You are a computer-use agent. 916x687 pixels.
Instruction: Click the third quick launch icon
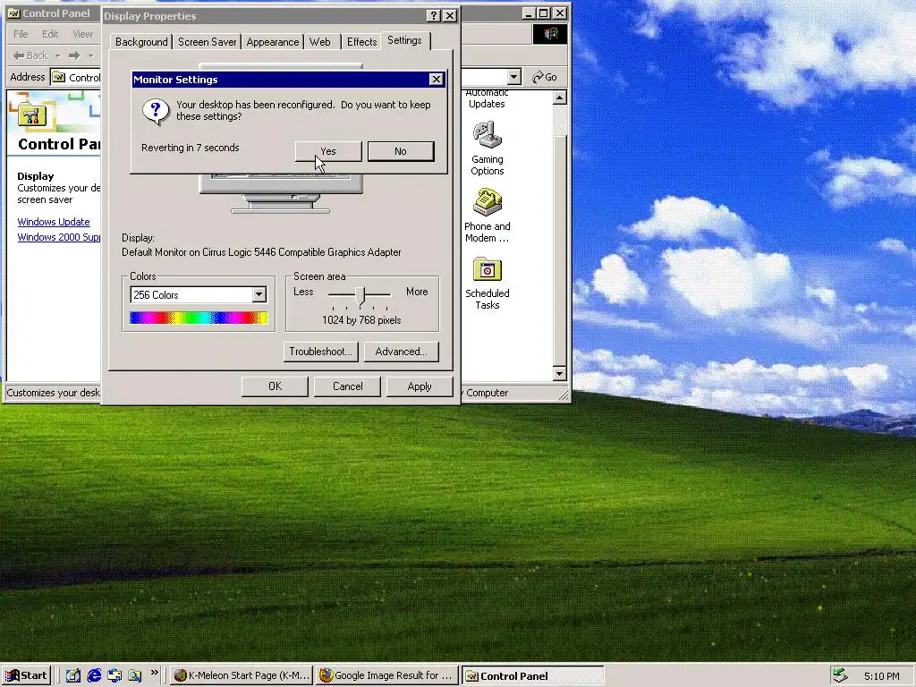point(114,676)
